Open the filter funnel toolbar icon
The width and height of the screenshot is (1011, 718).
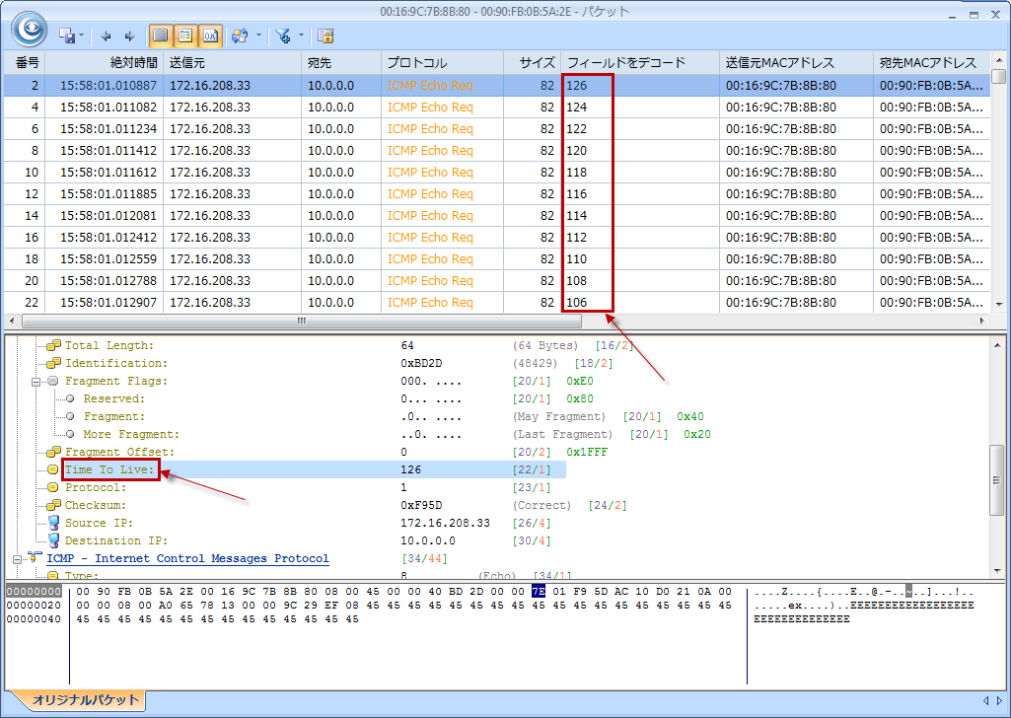(283, 36)
